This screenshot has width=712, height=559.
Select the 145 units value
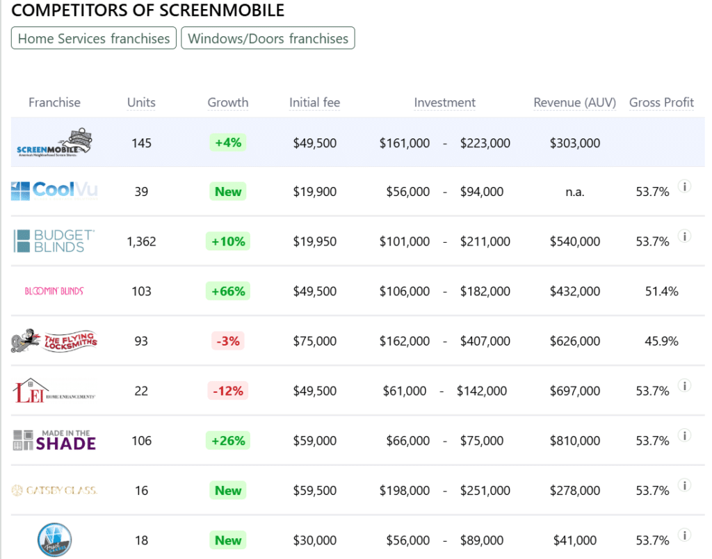point(141,143)
